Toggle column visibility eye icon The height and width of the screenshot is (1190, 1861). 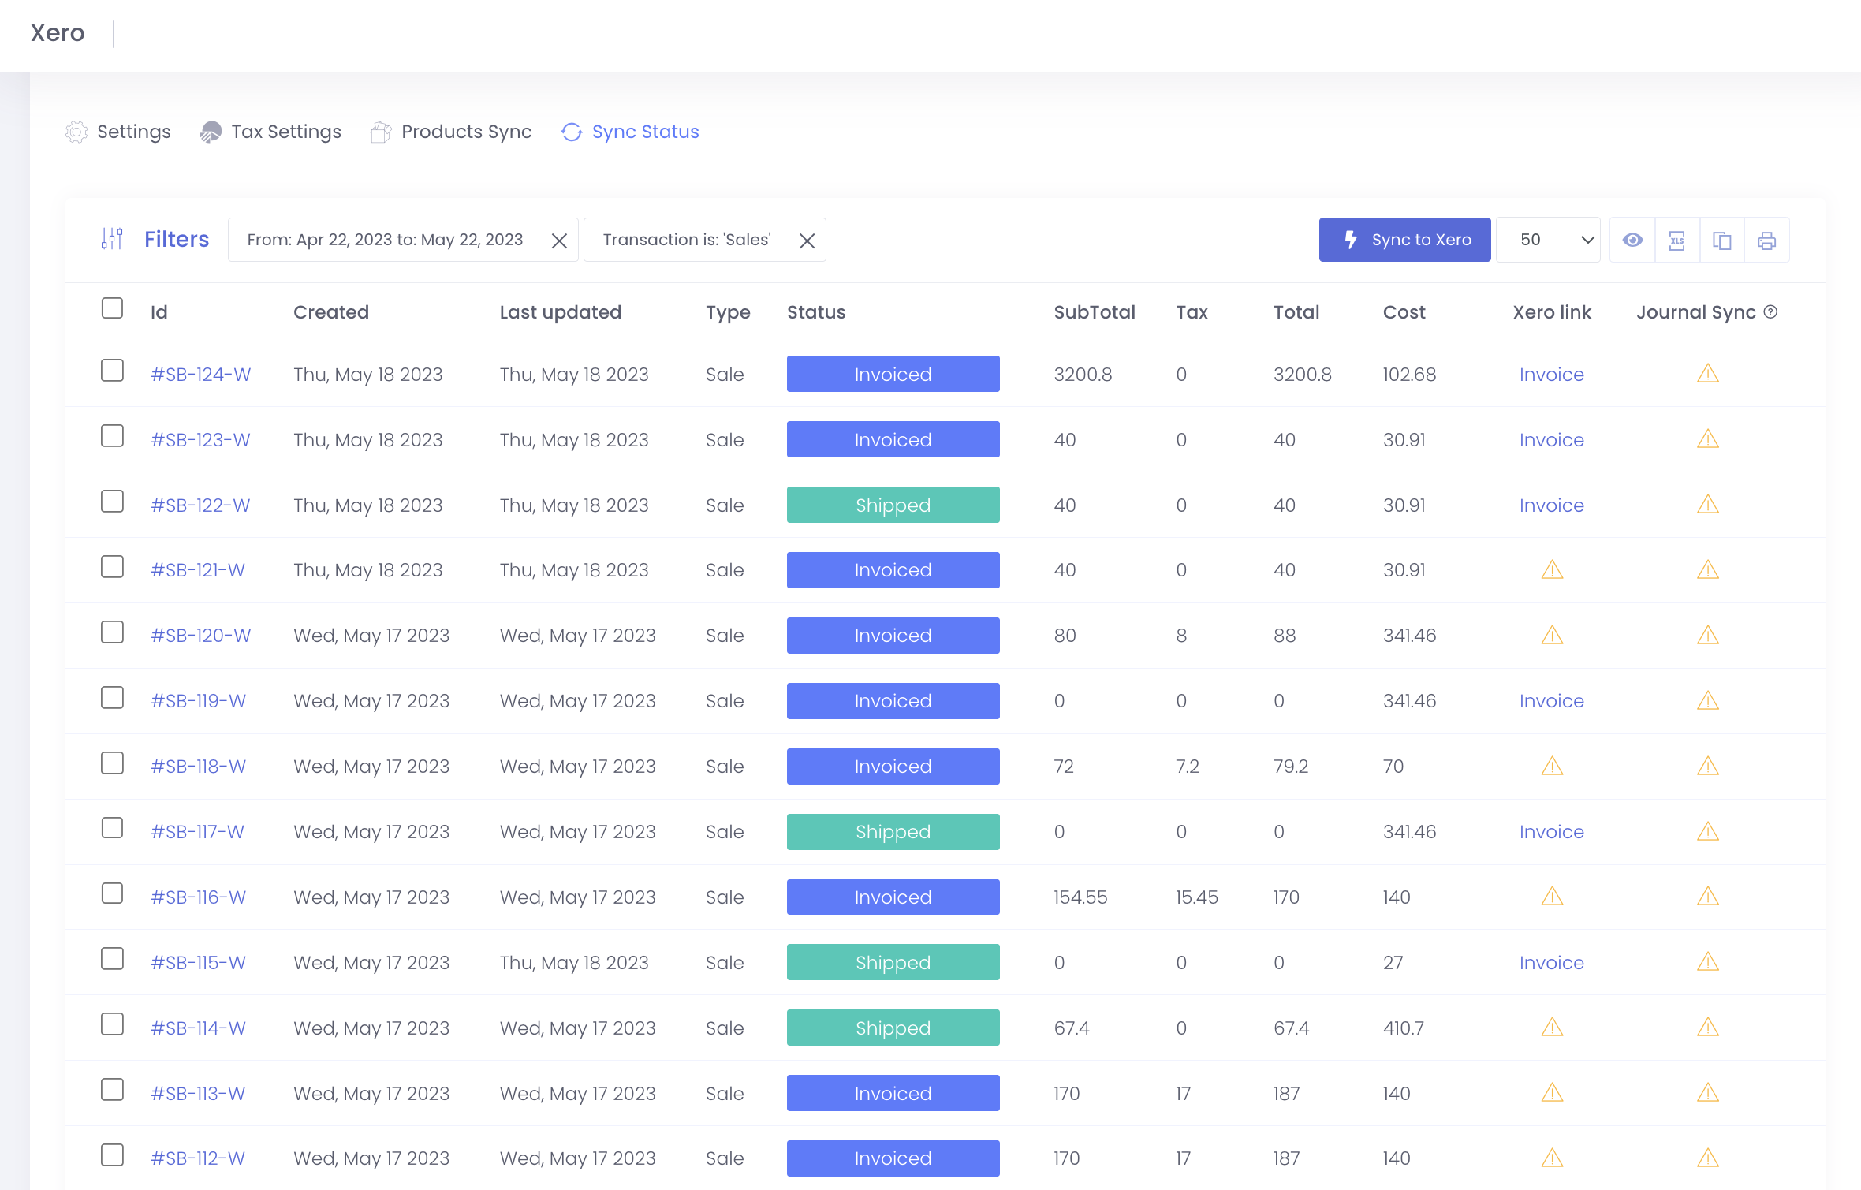point(1632,240)
